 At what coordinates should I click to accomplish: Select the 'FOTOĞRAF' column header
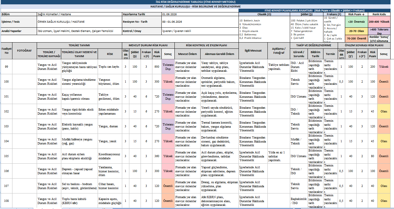pyautogui.click(x=24, y=50)
